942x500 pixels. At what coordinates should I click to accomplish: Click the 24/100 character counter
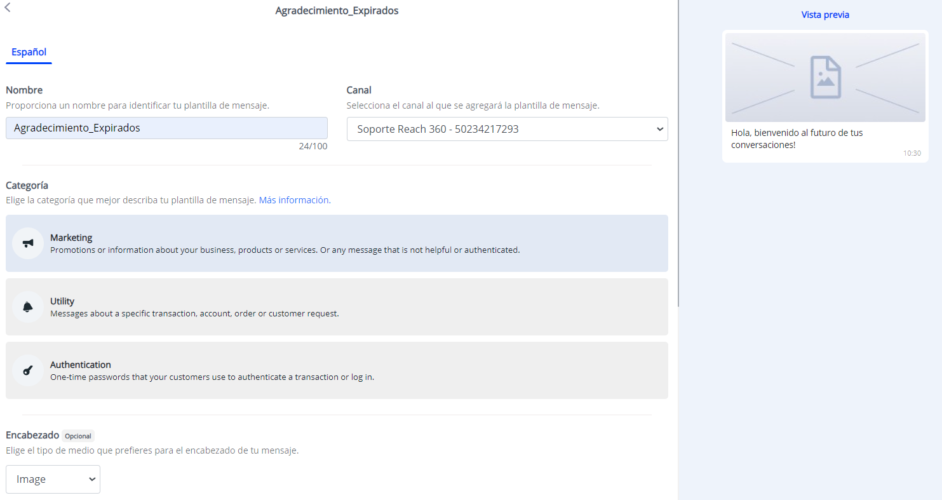[x=313, y=146]
